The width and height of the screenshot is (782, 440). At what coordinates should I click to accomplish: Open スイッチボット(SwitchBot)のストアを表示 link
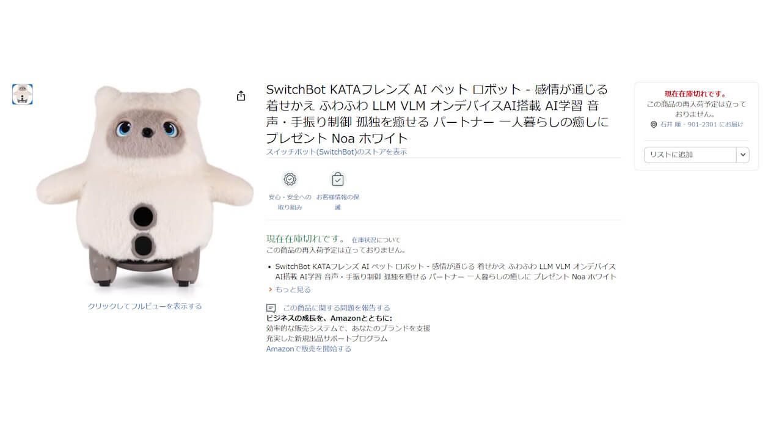337,152
